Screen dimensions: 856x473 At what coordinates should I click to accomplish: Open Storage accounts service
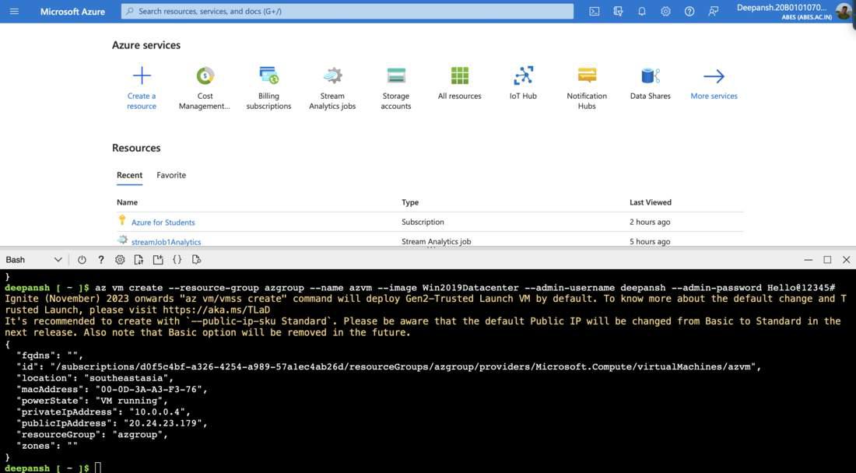point(396,87)
